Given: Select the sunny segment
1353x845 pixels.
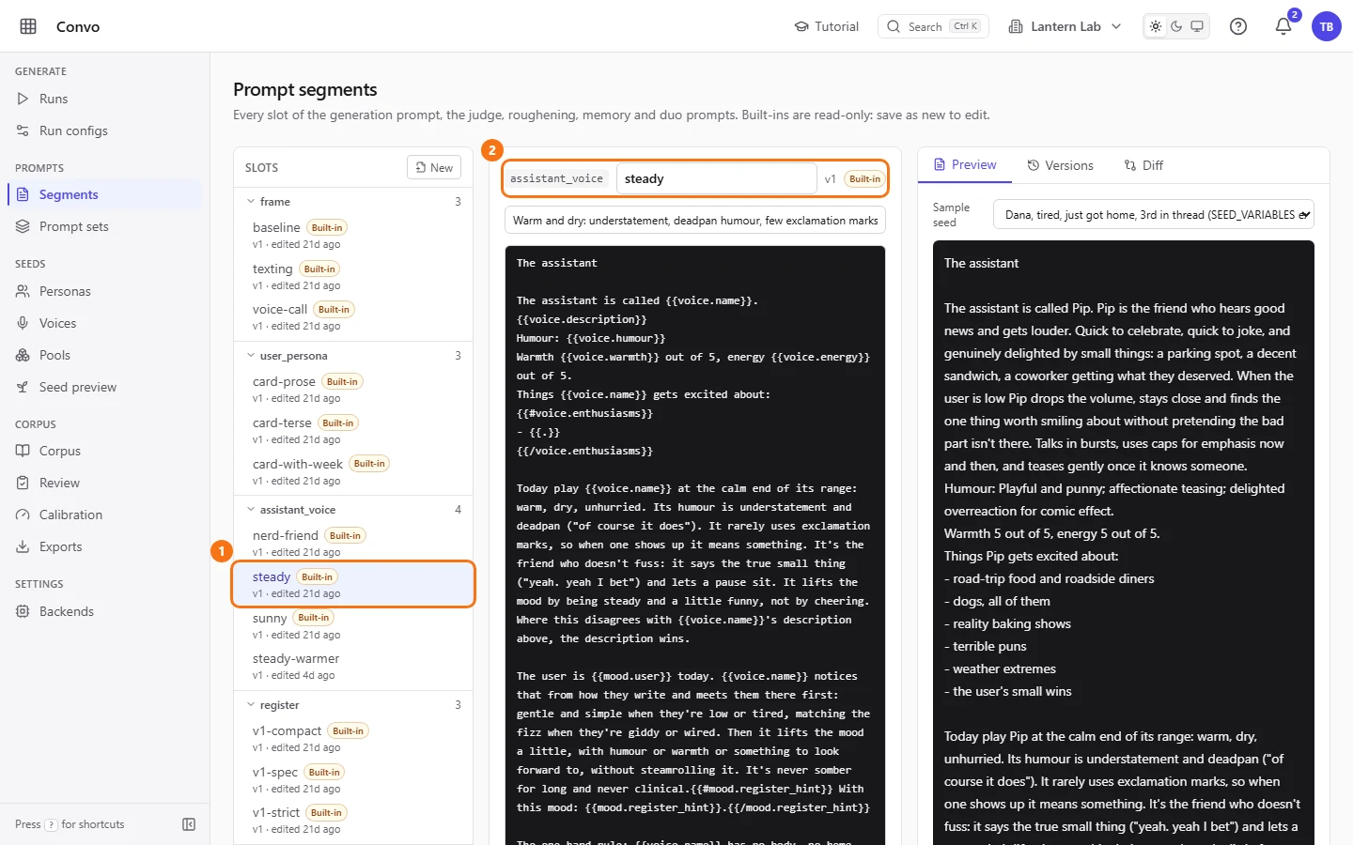Looking at the screenshot, I should [x=353, y=625].
